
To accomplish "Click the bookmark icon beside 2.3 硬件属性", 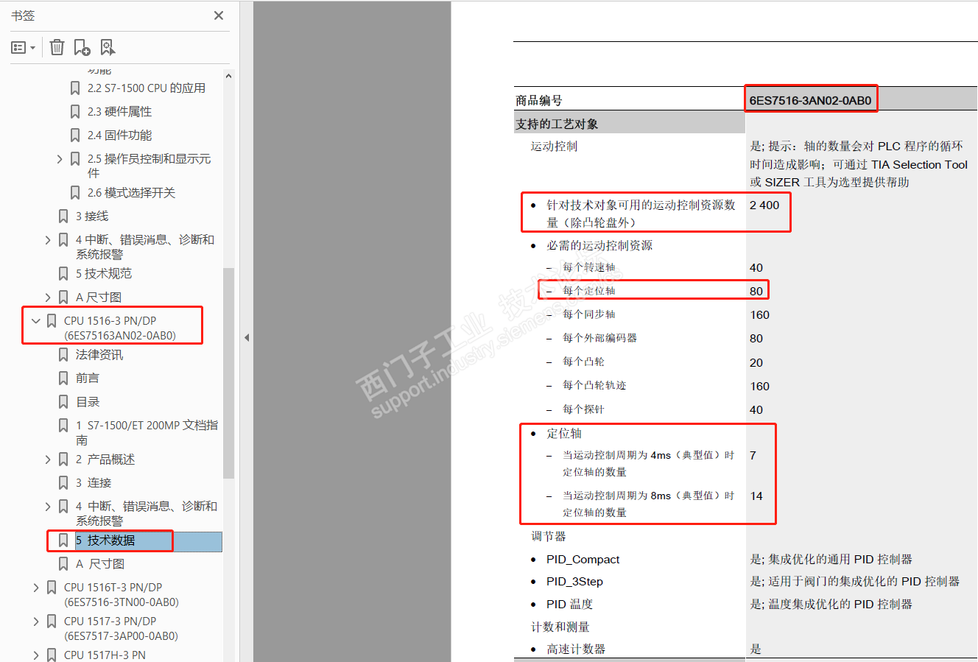I will tap(75, 112).
